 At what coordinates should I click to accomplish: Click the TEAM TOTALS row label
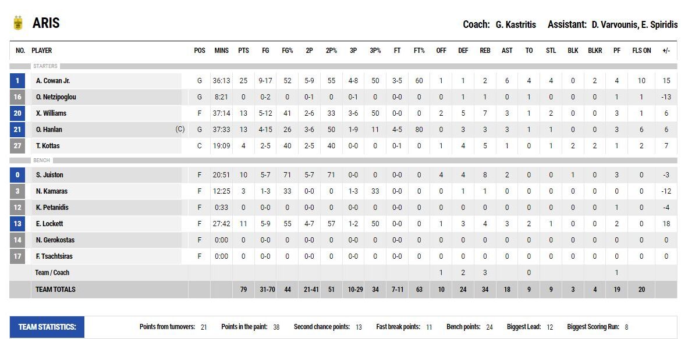tap(55, 290)
